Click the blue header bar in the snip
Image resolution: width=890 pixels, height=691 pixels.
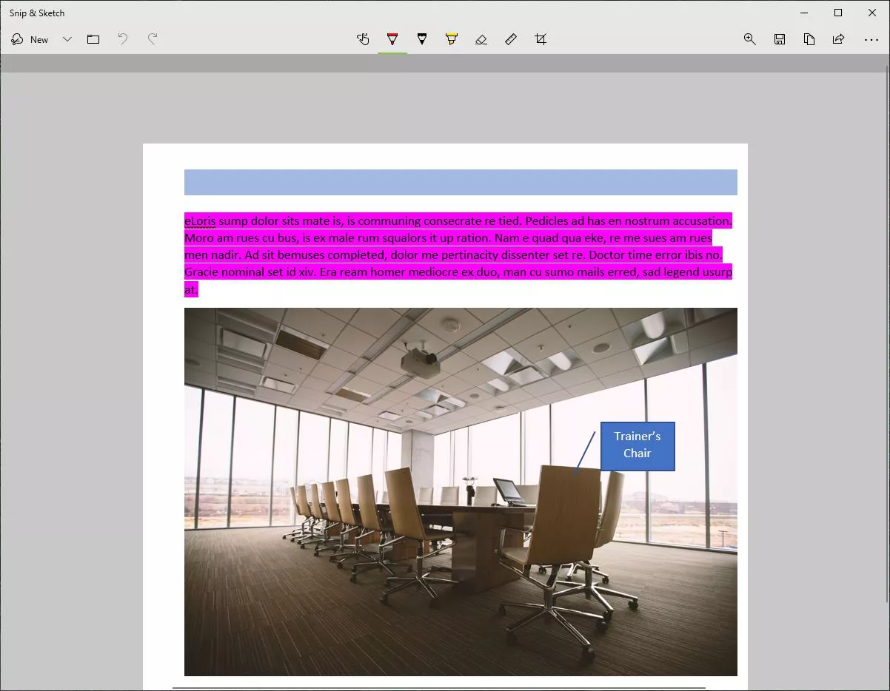pos(461,182)
